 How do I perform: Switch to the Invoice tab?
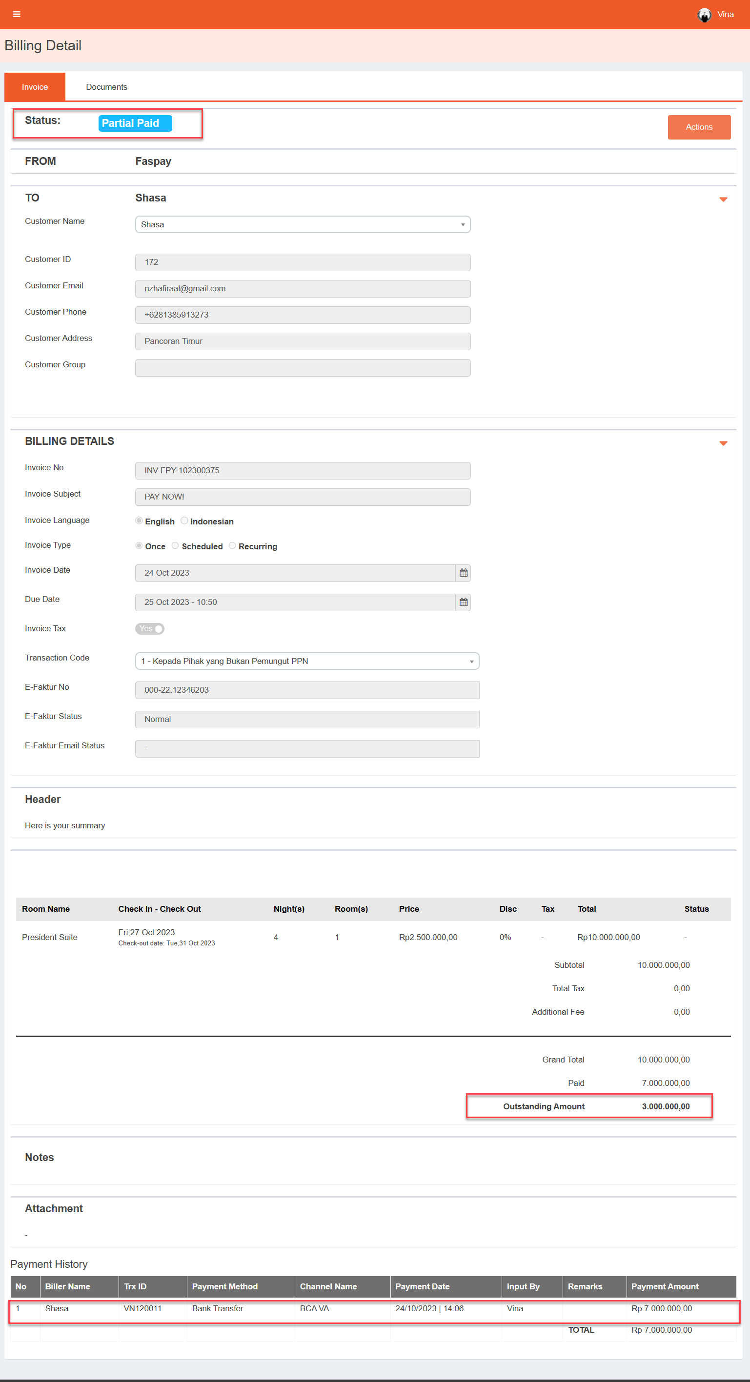pyautogui.click(x=35, y=87)
